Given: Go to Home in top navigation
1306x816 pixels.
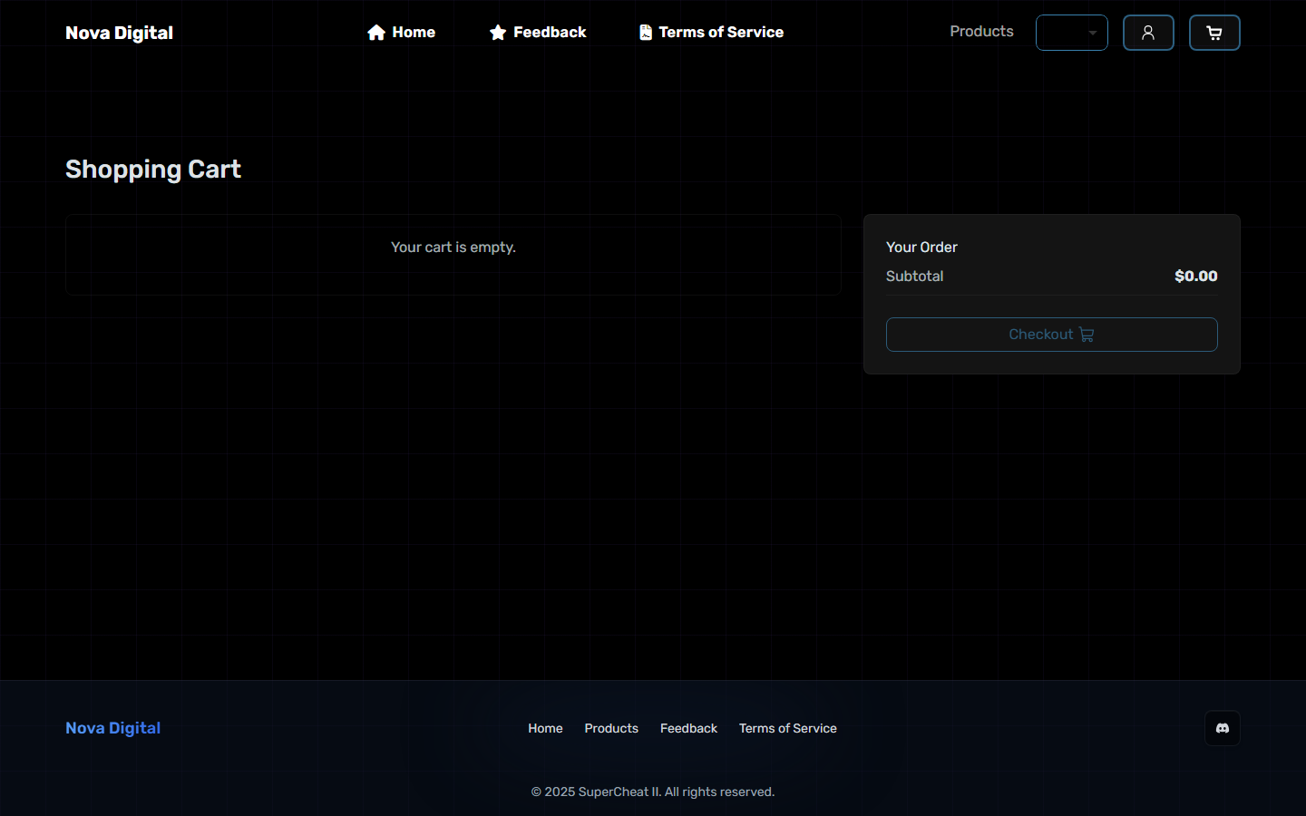Looking at the screenshot, I should click(x=401, y=33).
